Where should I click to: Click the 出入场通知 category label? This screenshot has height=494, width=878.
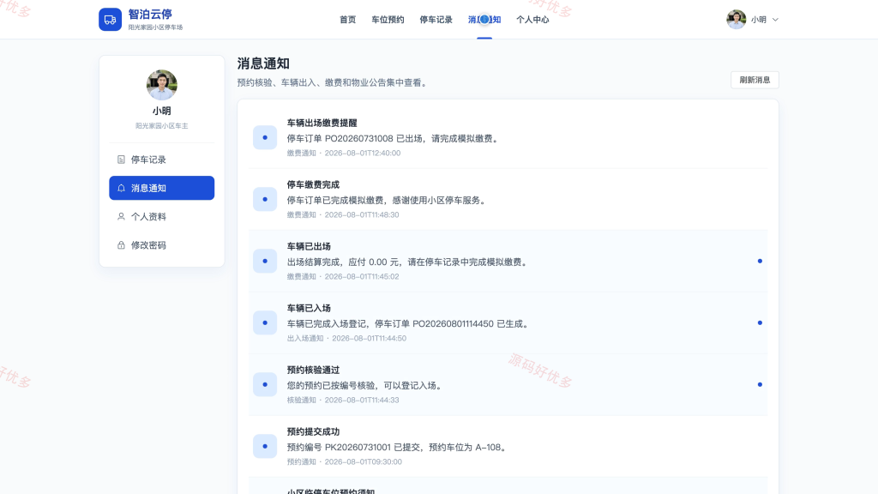coord(305,338)
